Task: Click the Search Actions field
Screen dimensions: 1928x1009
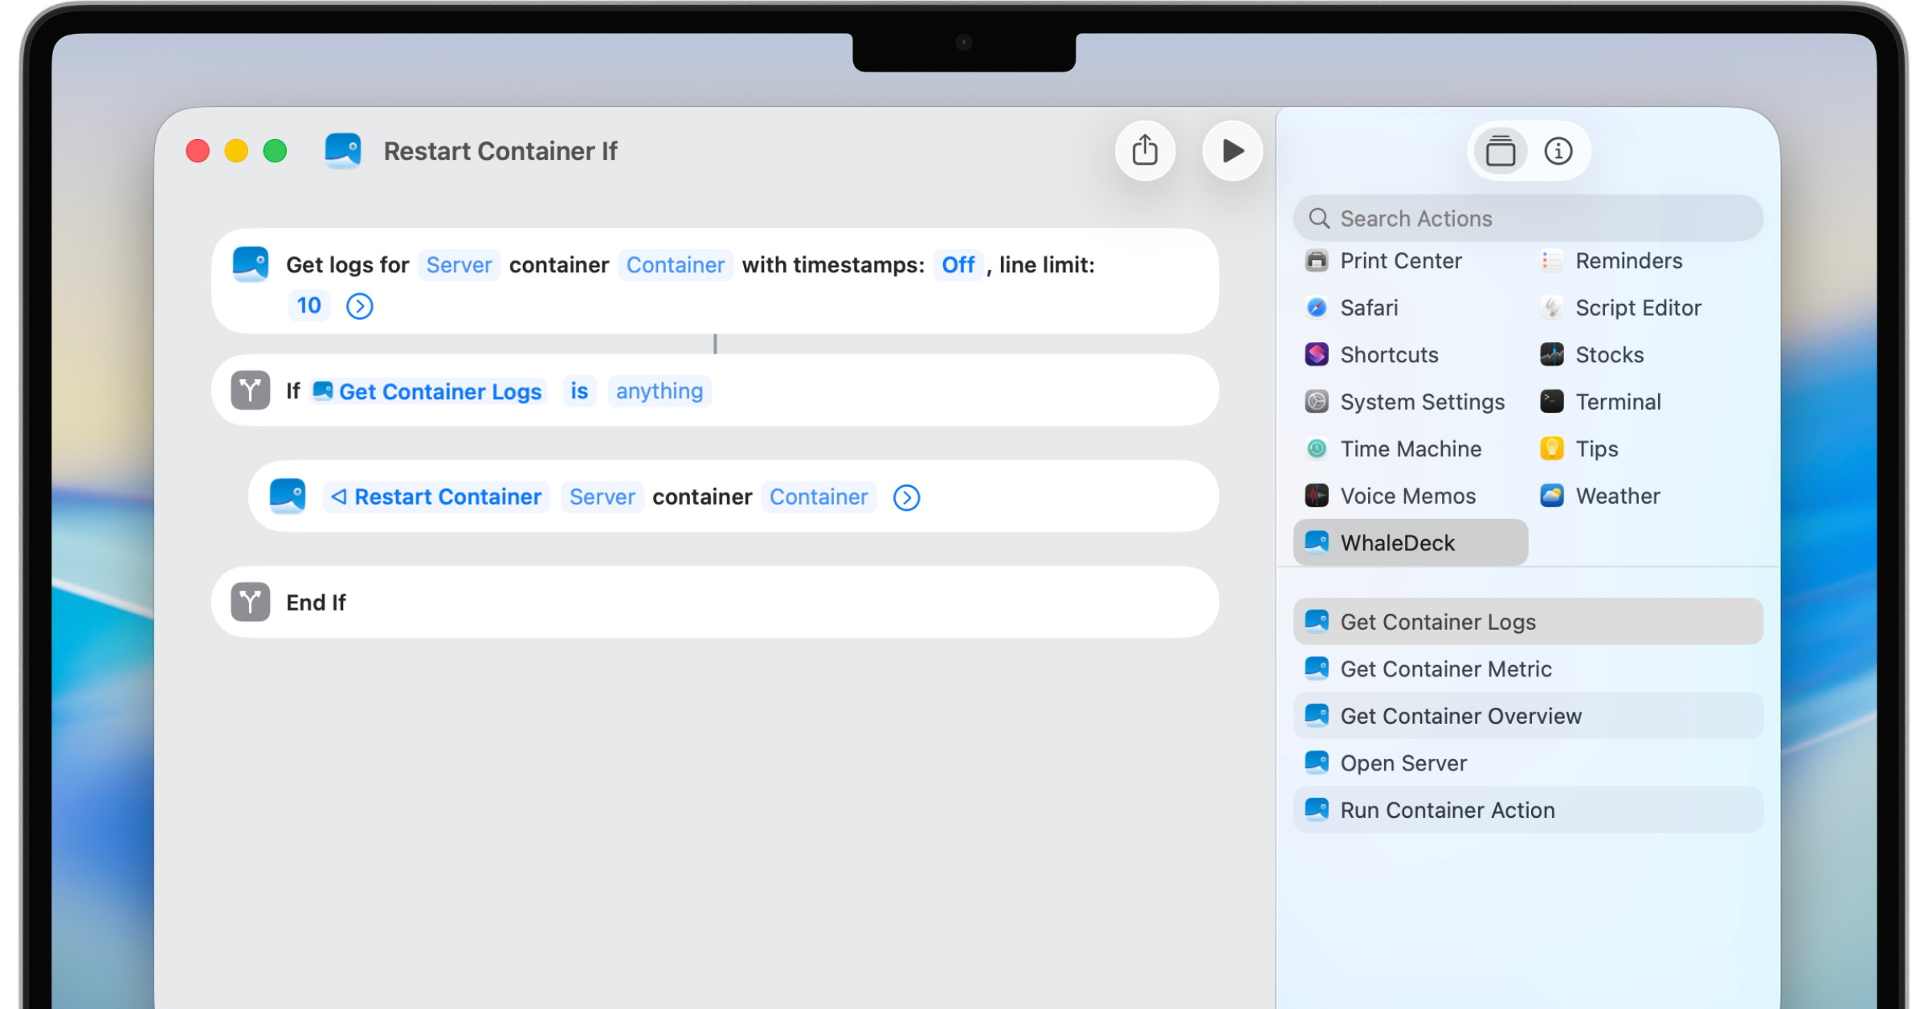Action: (x=1526, y=218)
